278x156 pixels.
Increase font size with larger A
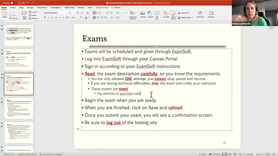click(78, 13)
